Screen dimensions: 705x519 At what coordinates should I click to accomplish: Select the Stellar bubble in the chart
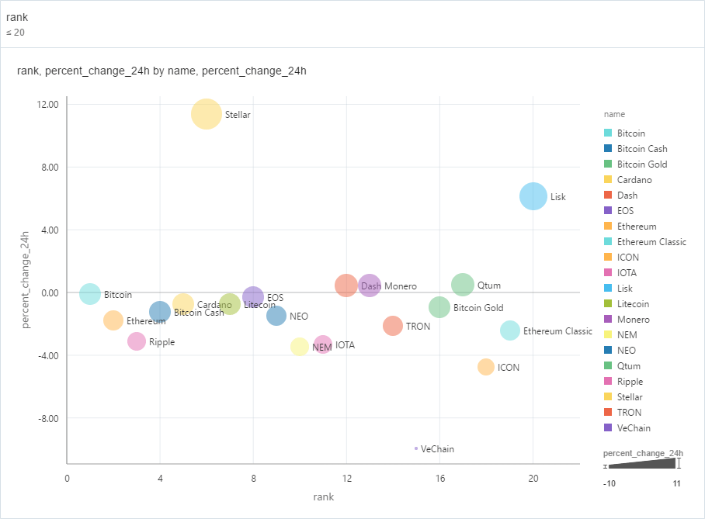207,114
